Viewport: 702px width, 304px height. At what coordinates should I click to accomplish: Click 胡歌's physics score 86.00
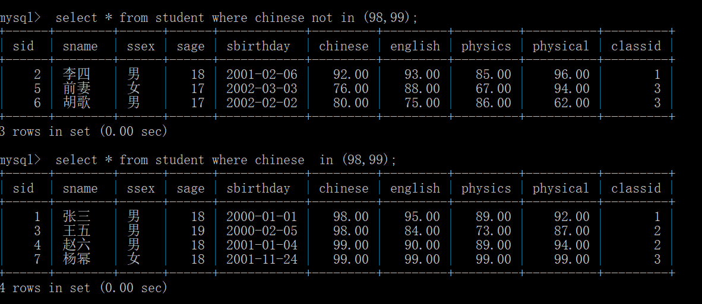[x=493, y=103]
